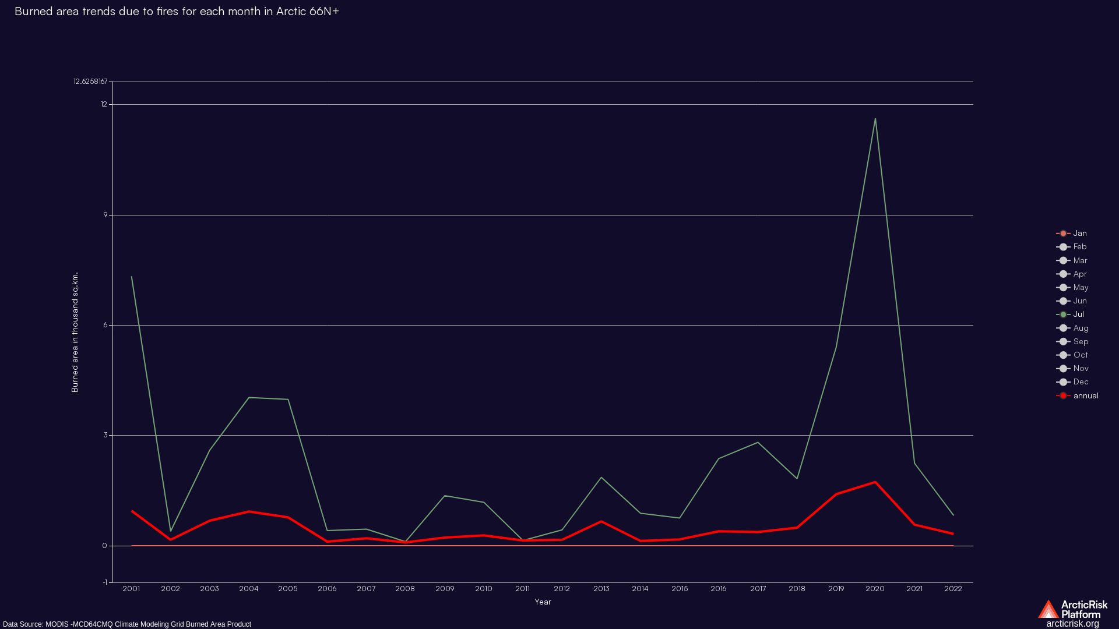
Task: Click the Nov legend circle
Action: [x=1063, y=369]
